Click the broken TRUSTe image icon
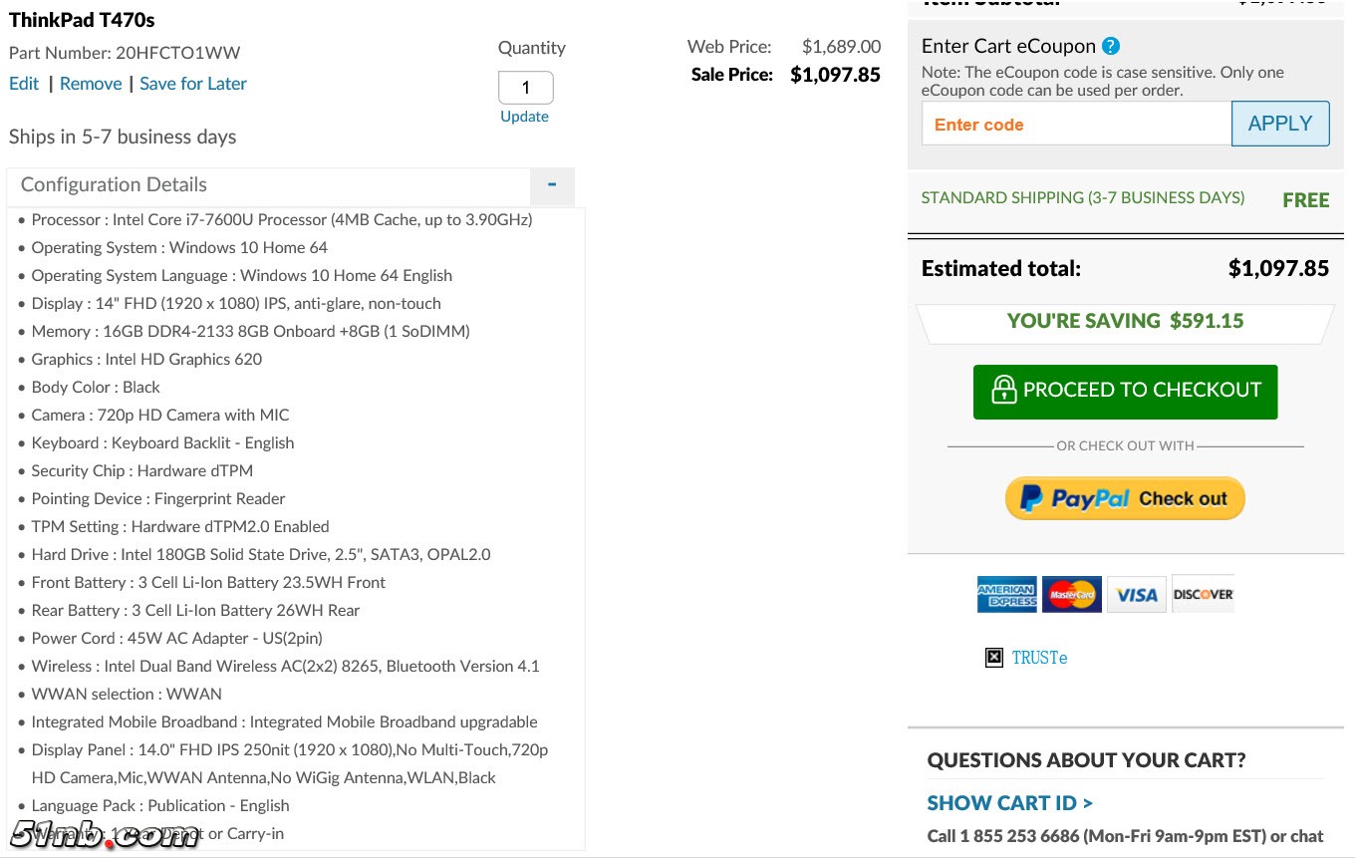Viewport: 1355px width, 858px height. coord(993,658)
